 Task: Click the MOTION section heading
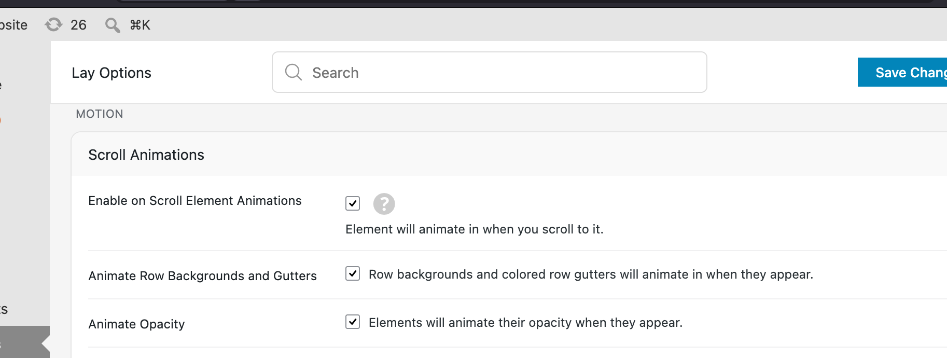tap(100, 114)
